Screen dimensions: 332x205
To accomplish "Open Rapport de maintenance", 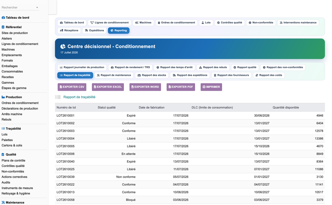I will pos(114,75).
